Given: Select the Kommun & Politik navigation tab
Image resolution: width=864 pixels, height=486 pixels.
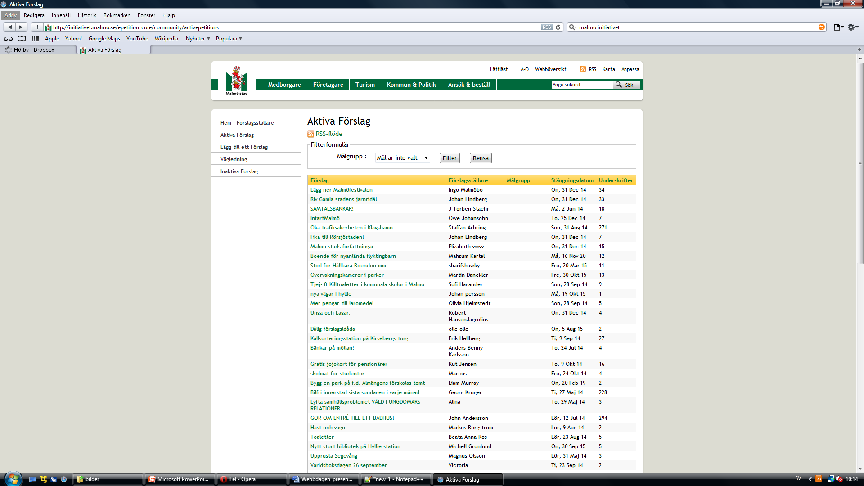Looking at the screenshot, I should tap(411, 85).
